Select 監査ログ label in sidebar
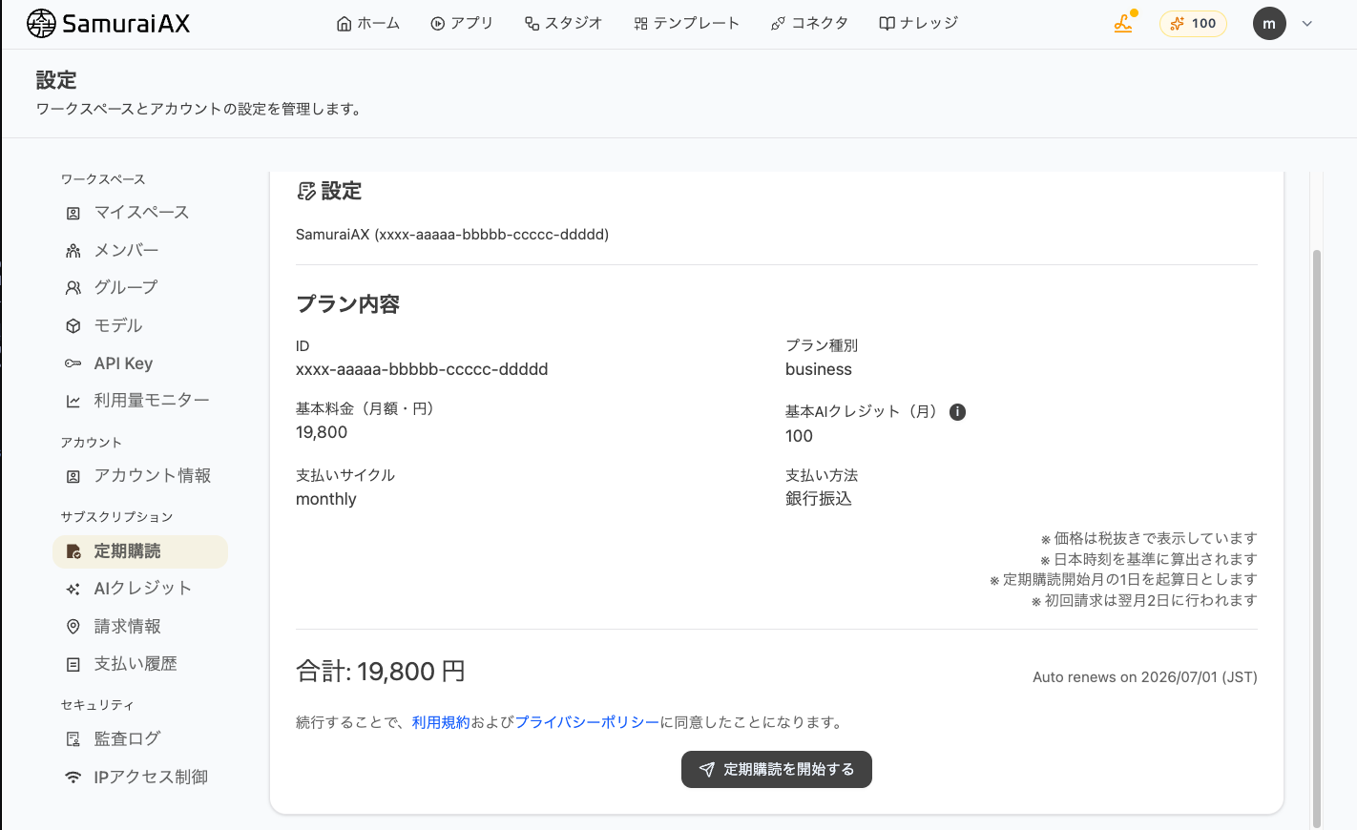 tap(127, 738)
